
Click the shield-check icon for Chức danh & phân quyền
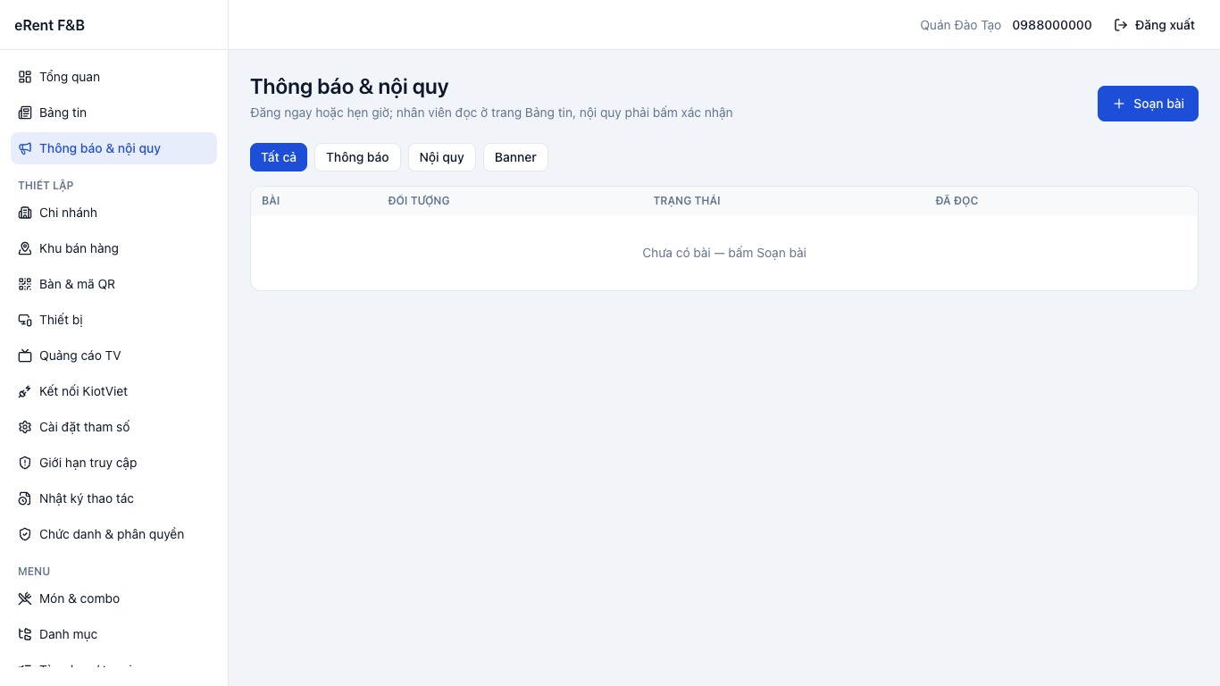coord(25,534)
